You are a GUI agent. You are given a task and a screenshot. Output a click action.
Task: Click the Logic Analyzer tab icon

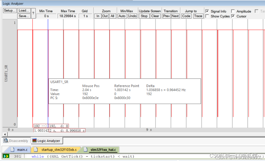pyautogui.click(x=34, y=140)
